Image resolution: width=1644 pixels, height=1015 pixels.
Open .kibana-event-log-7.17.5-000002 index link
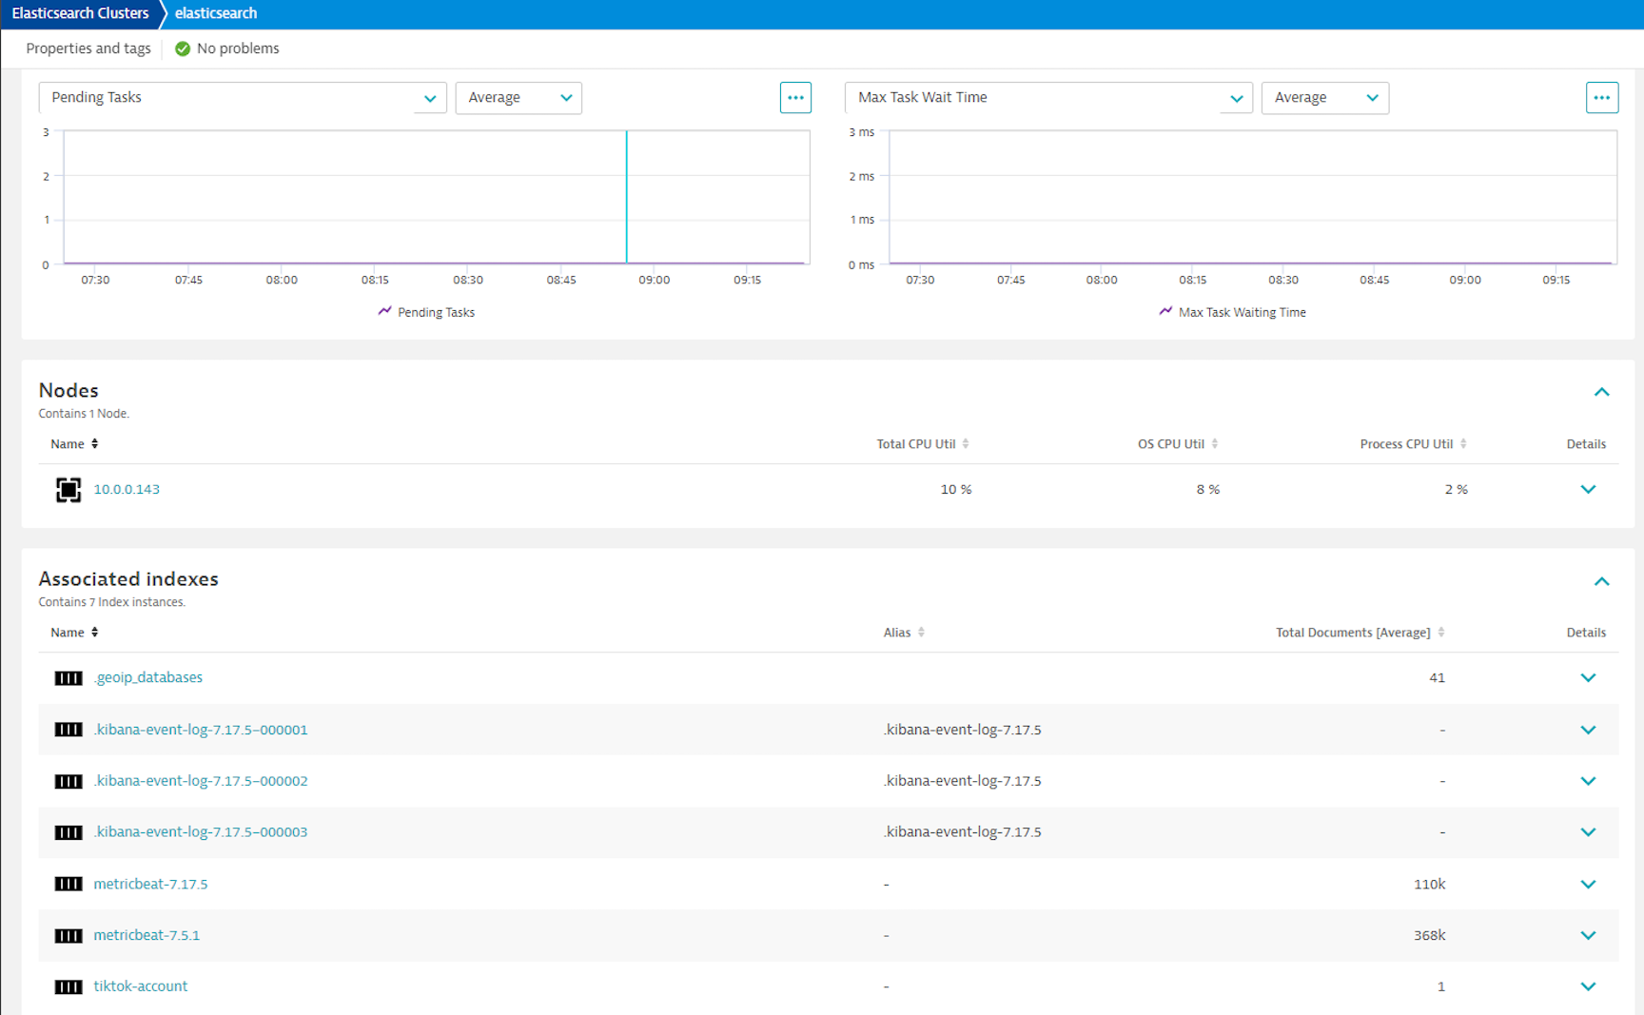(x=201, y=781)
